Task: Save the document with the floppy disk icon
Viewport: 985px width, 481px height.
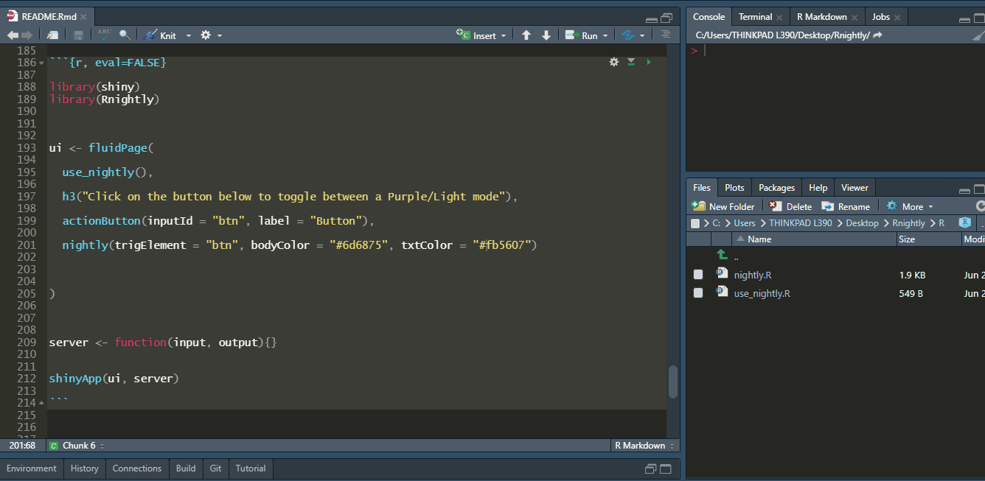Action: pyautogui.click(x=78, y=35)
